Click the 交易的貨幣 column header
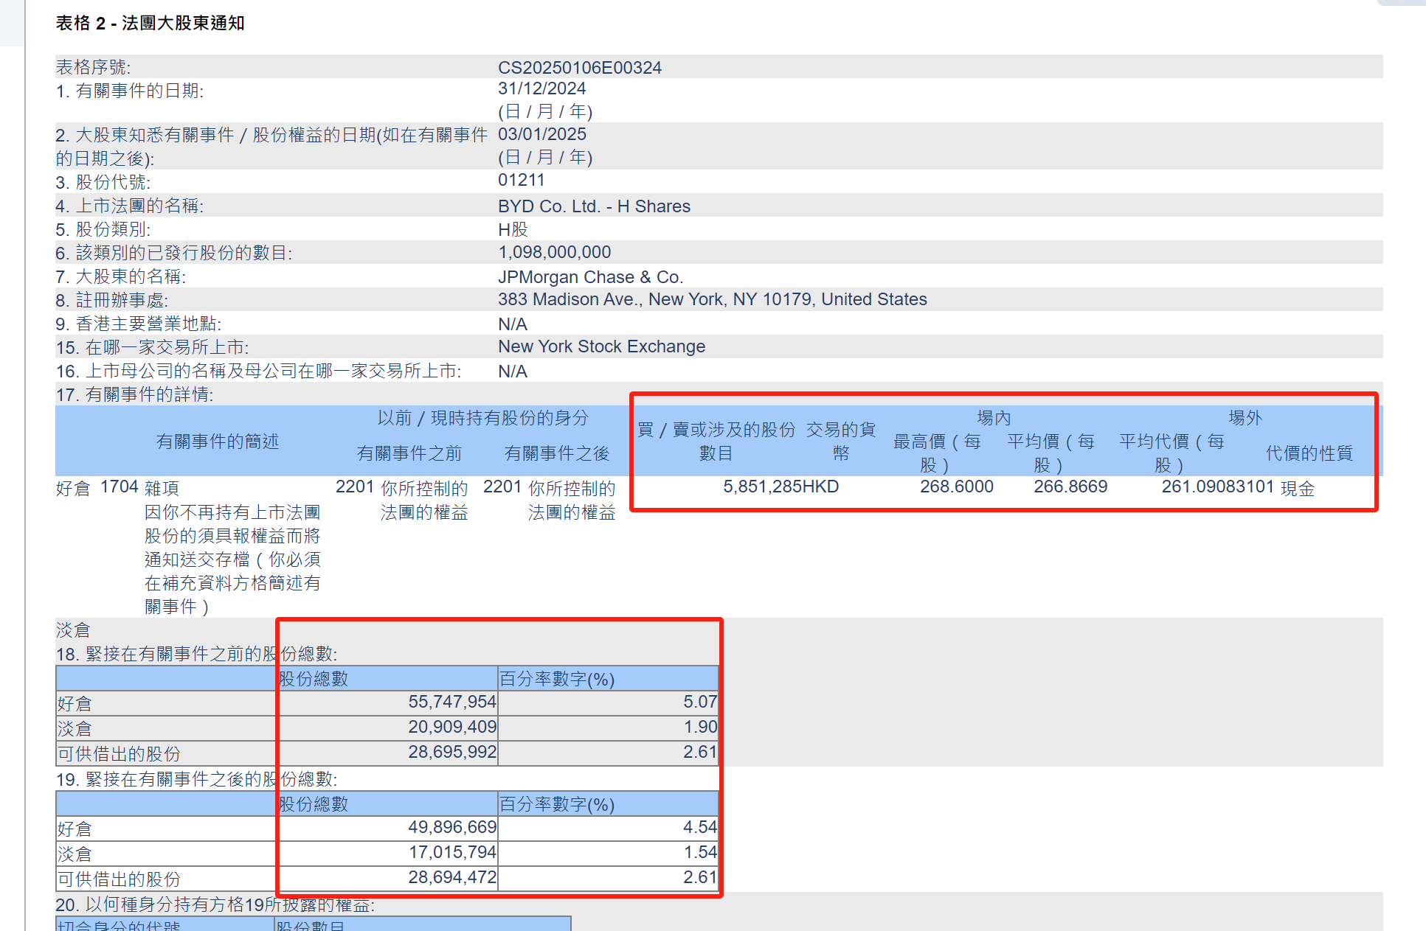The height and width of the screenshot is (931, 1426). [841, 441]
